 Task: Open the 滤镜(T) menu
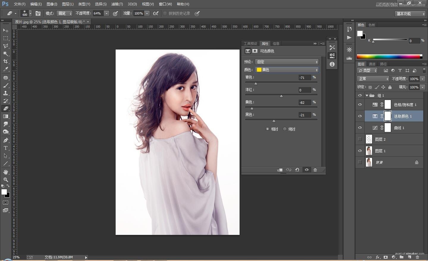tap(117, 4)
